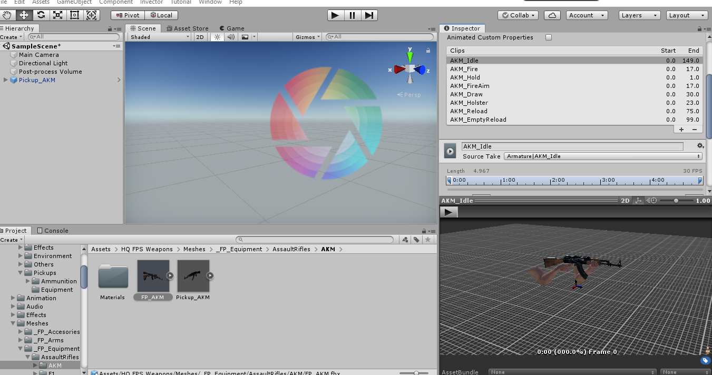The height and width of the screenshot is (375, 712).
Task: Enable Animated Custom Properties checkbox
Action: (x=549, y=37)
